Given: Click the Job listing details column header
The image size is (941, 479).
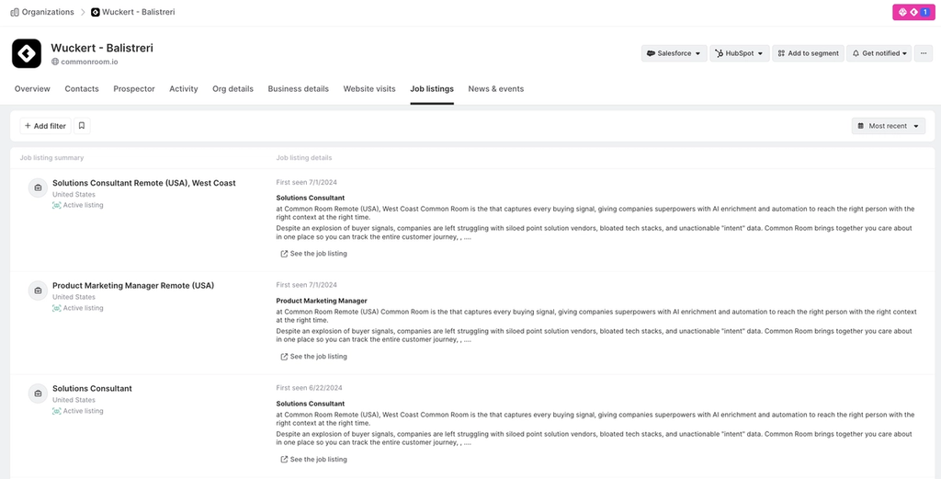Looking at the screenshot, I should 303,158.
